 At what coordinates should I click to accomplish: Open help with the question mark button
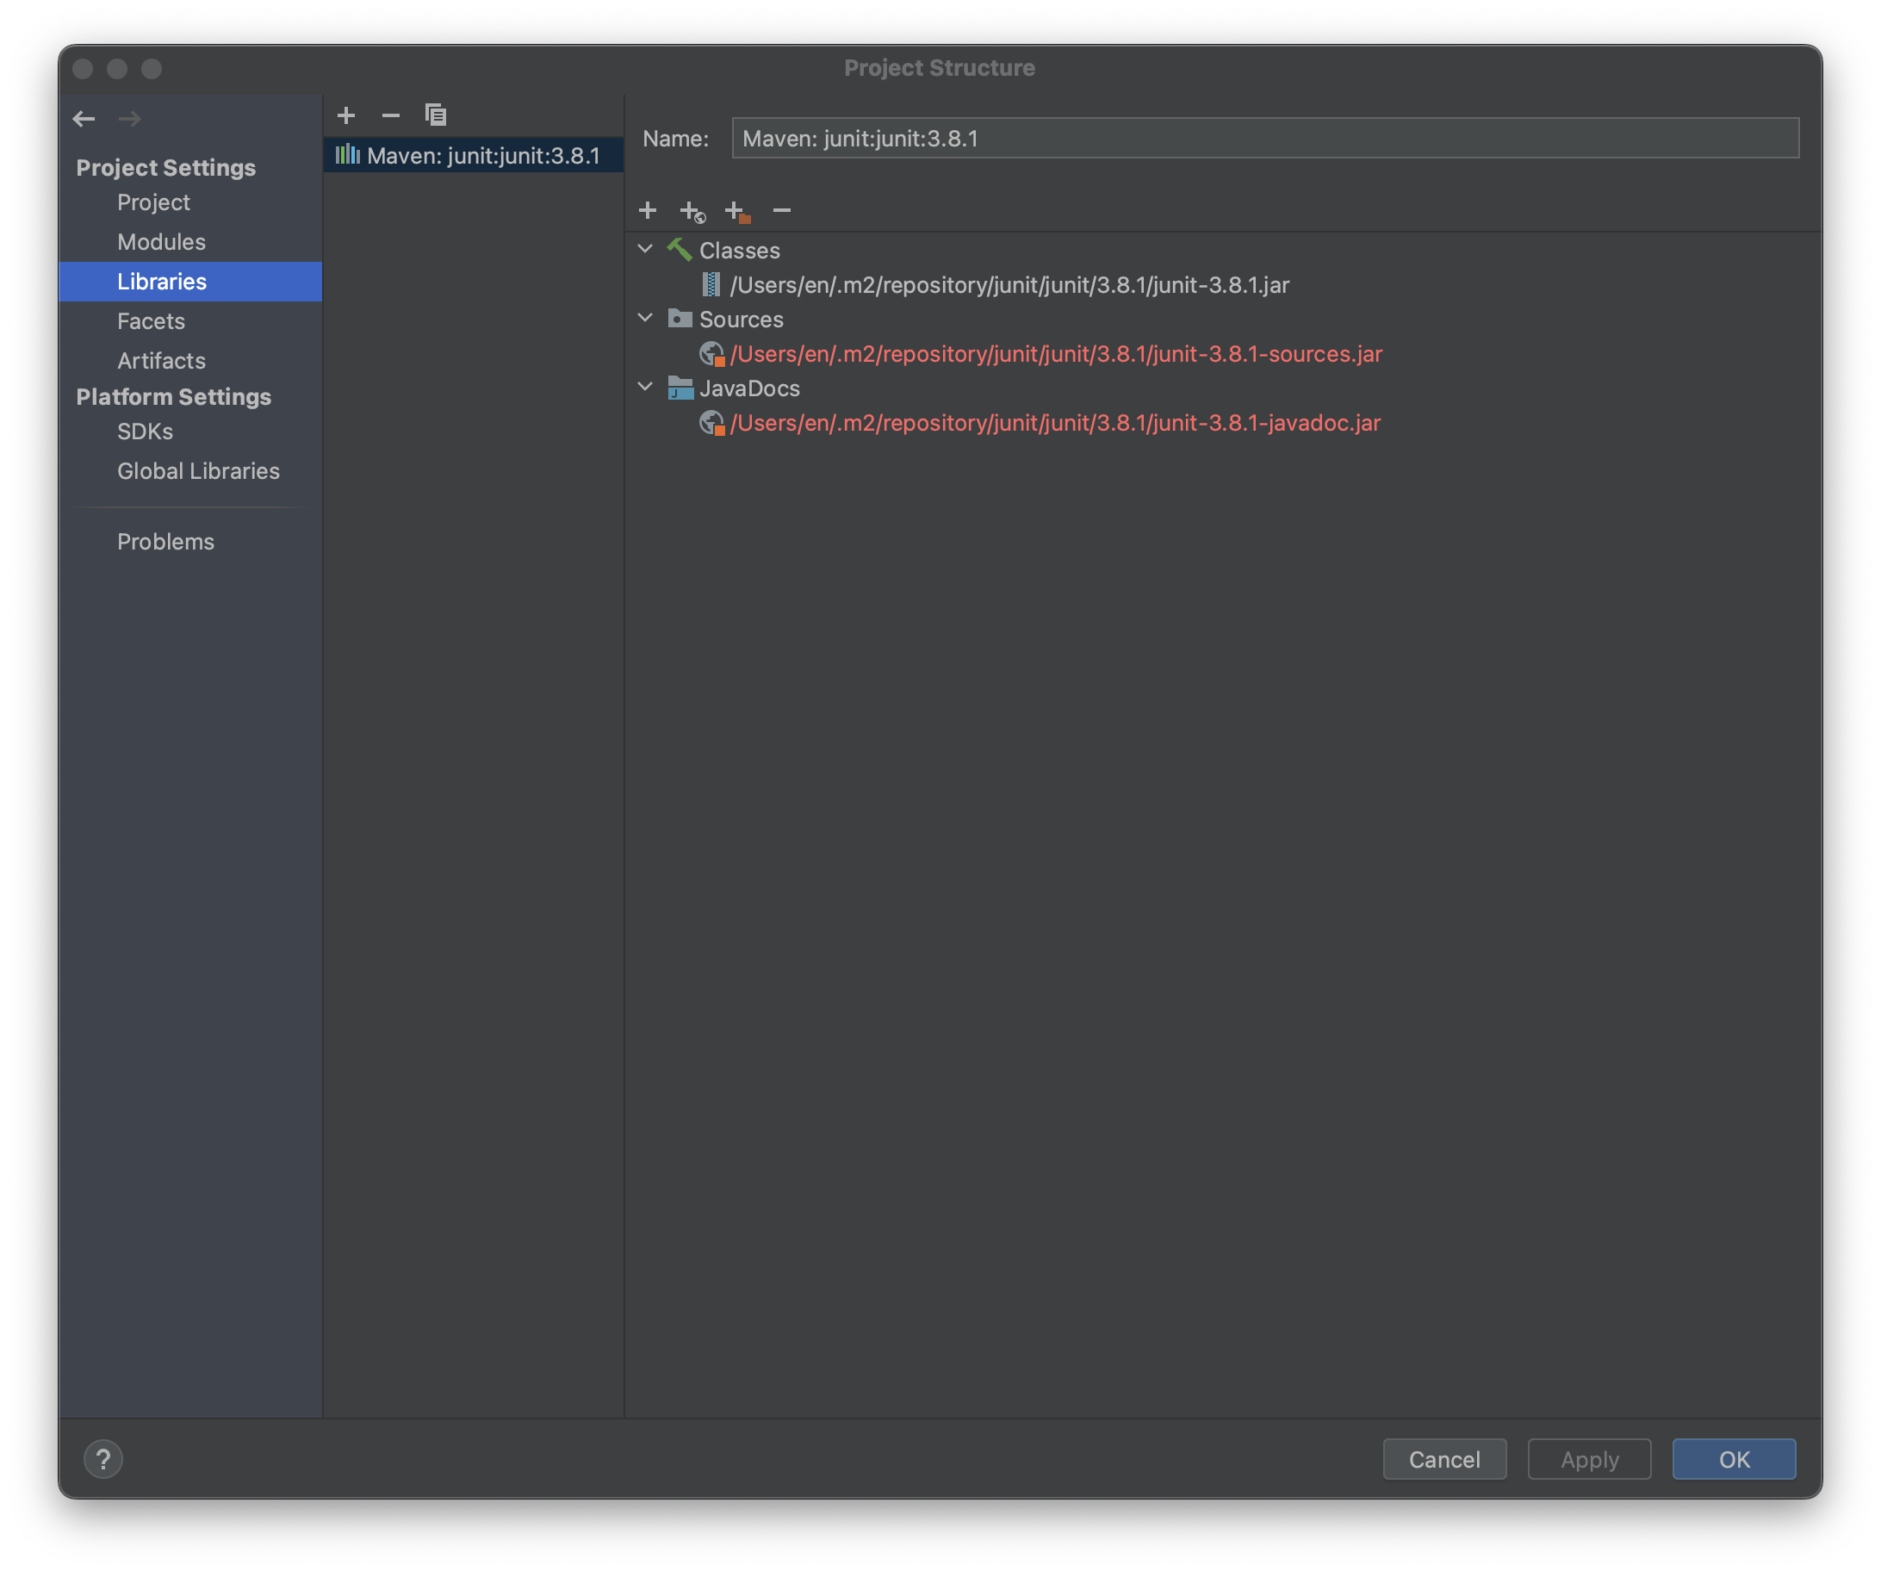(103, 1459)
